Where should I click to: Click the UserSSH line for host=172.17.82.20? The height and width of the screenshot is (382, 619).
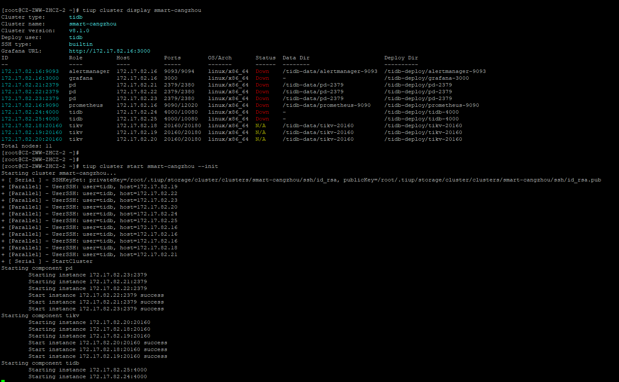tap(89, 207)
